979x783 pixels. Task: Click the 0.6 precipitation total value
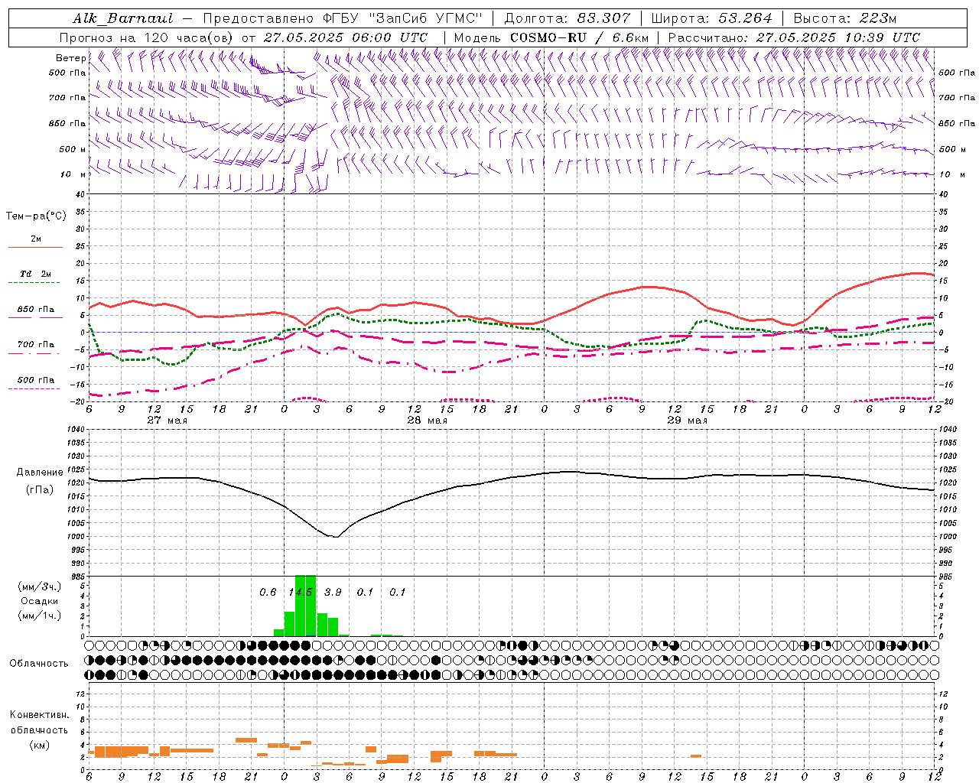click(268, 593)
